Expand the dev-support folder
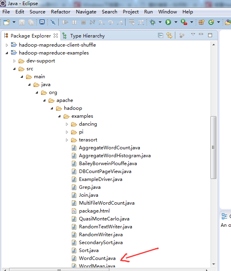 click(x=14, y=61)
